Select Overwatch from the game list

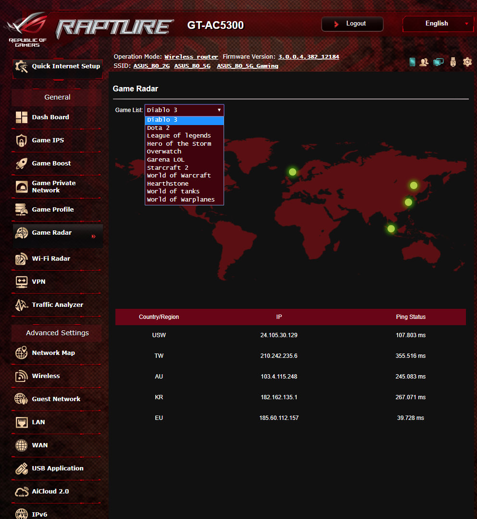pyautogui.click(x=184, y=152)
